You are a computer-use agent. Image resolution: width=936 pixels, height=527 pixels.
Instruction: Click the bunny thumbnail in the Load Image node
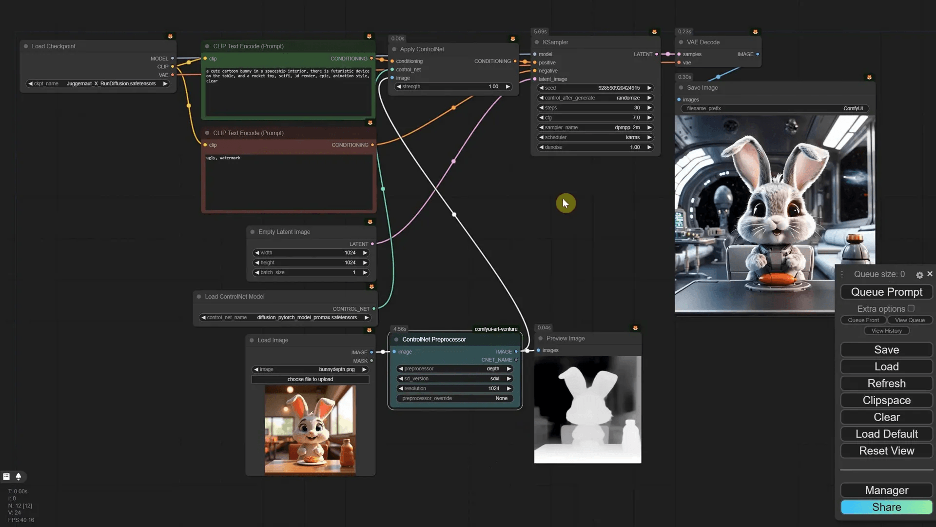[310, 429]
